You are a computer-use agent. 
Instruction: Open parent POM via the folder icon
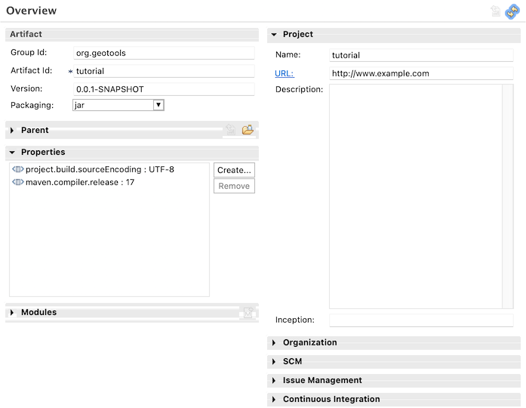click(248, 130)
